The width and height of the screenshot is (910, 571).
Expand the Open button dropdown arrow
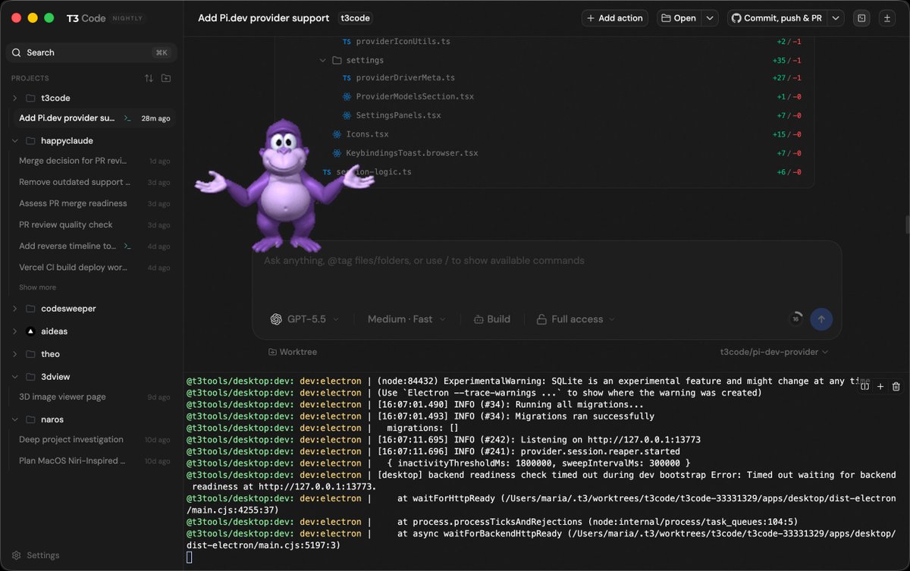711,18
